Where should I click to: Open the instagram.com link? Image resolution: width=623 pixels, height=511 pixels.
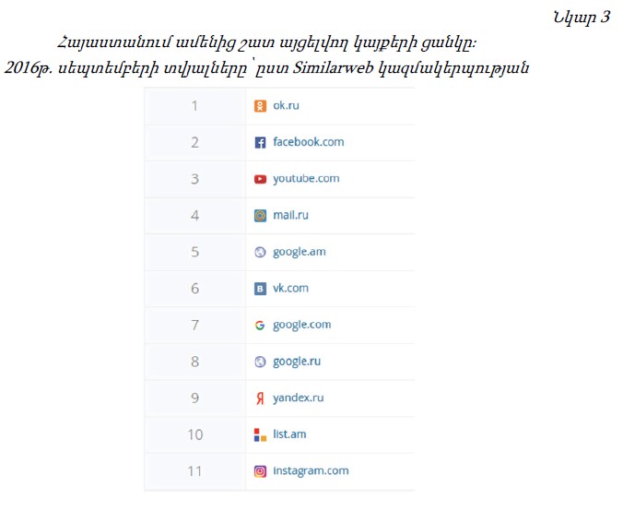pos(311,471)
